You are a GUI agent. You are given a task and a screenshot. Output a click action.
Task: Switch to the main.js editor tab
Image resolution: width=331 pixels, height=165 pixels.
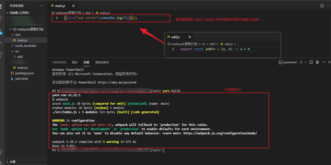point(60,5)
